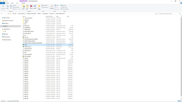This screenshot has height=102, width=182.
Task: Select the GTA5 application file
Action: pos(48,45)
